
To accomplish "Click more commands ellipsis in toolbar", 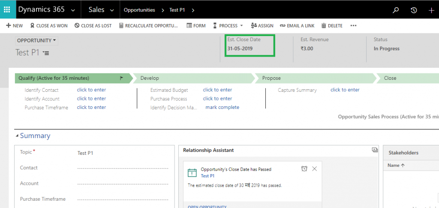I will 353,26.
